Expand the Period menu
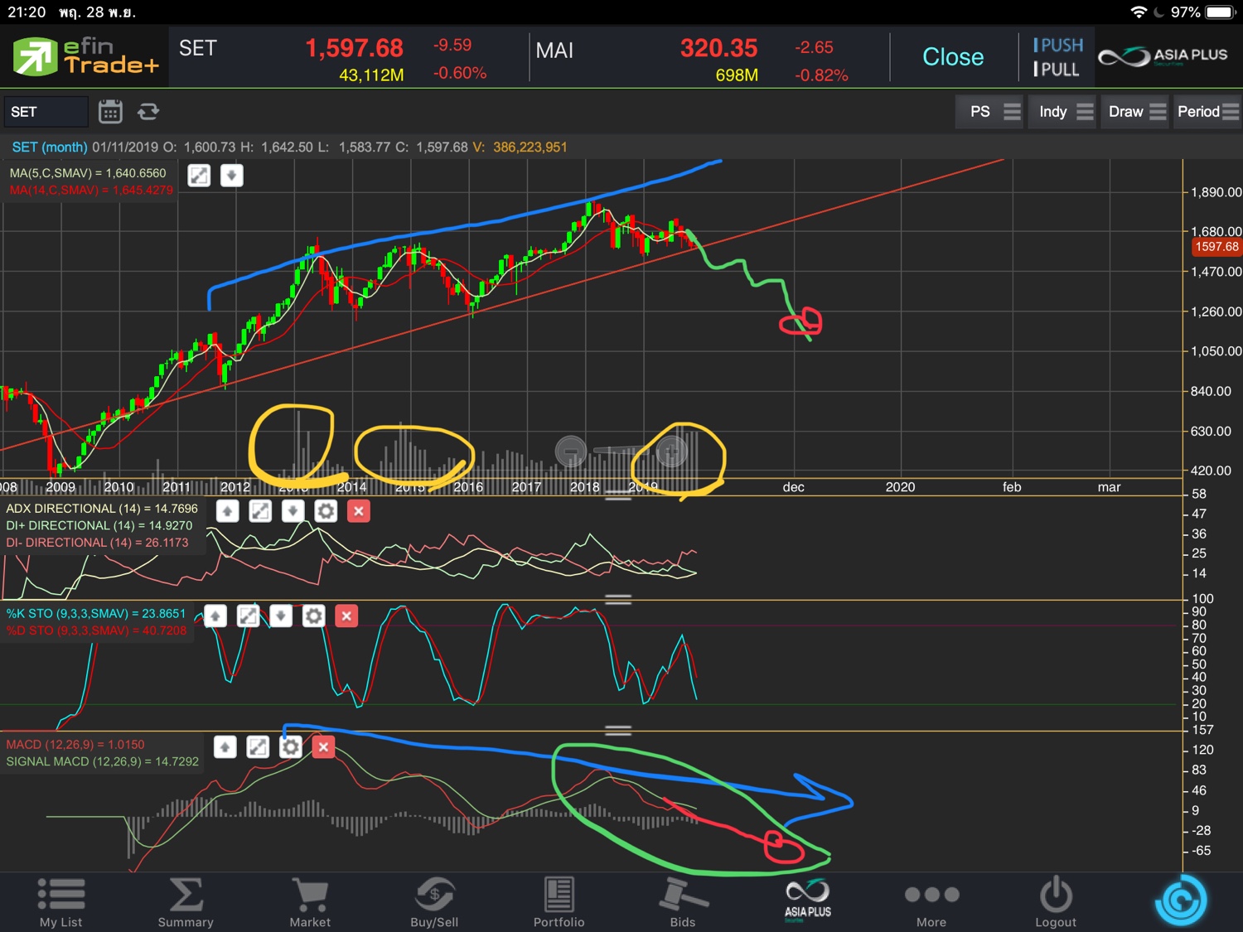This screenshot has width=1243, height=932. 1207,112
